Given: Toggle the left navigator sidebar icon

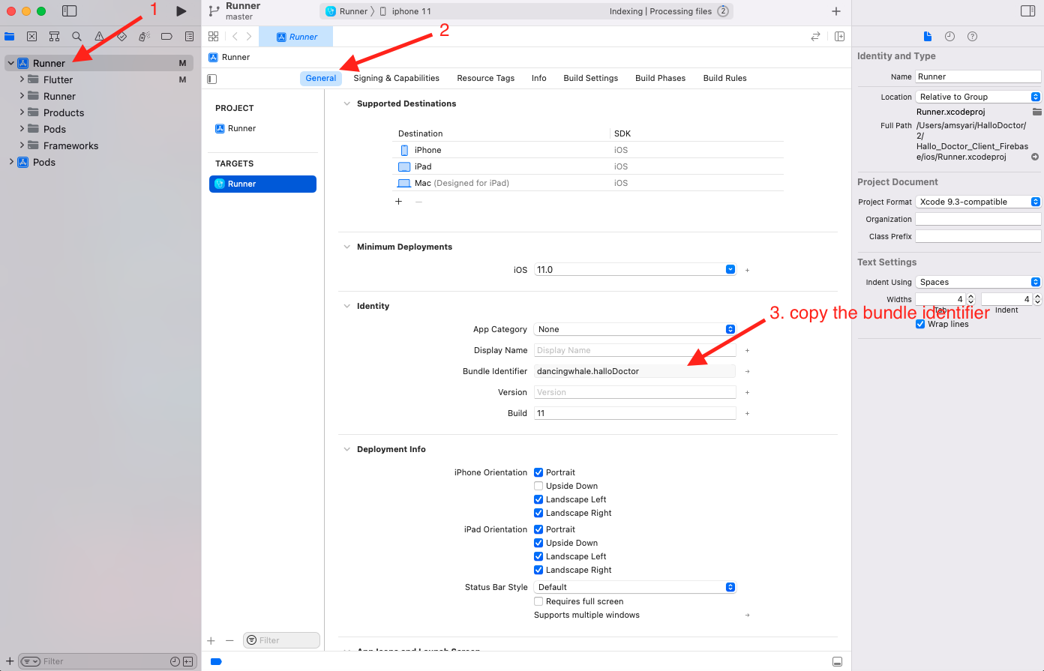Looking at the screenshot, I should [x=69, y=11].
